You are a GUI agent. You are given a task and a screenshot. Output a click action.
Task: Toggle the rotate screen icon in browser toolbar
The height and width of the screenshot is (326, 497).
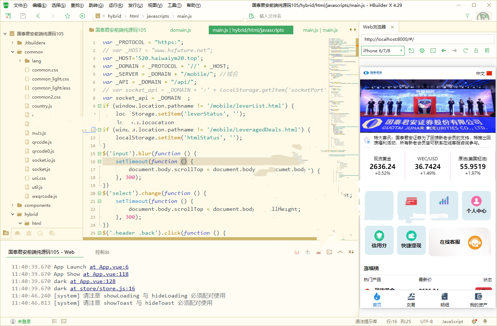[411, 51]
